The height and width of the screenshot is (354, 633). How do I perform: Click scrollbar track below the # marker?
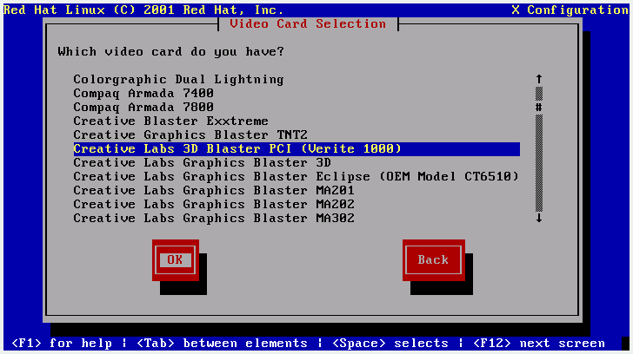[x=539, y=163]
